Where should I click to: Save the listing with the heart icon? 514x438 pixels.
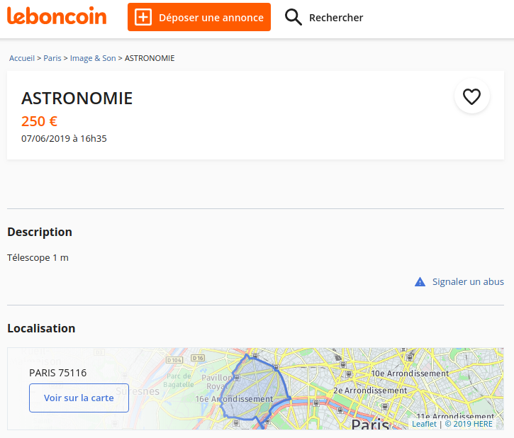point(471,96)
